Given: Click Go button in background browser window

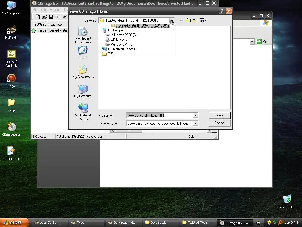Looking at the screenshot, I should tap(262, 42).
